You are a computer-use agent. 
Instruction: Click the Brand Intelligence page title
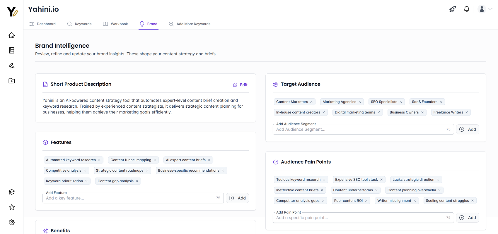[62, 46]
